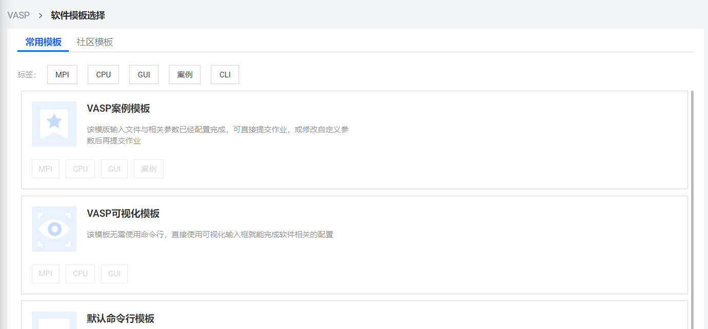708x329 pixels.
Task: Switch to the 常用模板 tab
Action: tap(43, 42)
